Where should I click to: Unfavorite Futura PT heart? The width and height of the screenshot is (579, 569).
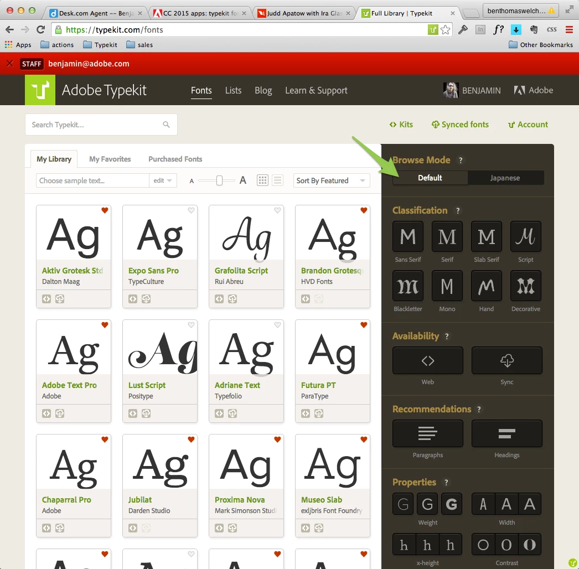[x=364, y=324]
